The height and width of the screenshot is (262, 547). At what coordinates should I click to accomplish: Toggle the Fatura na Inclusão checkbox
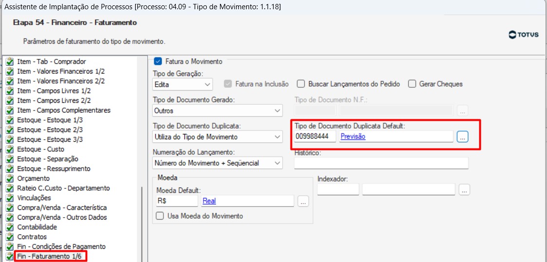coord(228,84)
